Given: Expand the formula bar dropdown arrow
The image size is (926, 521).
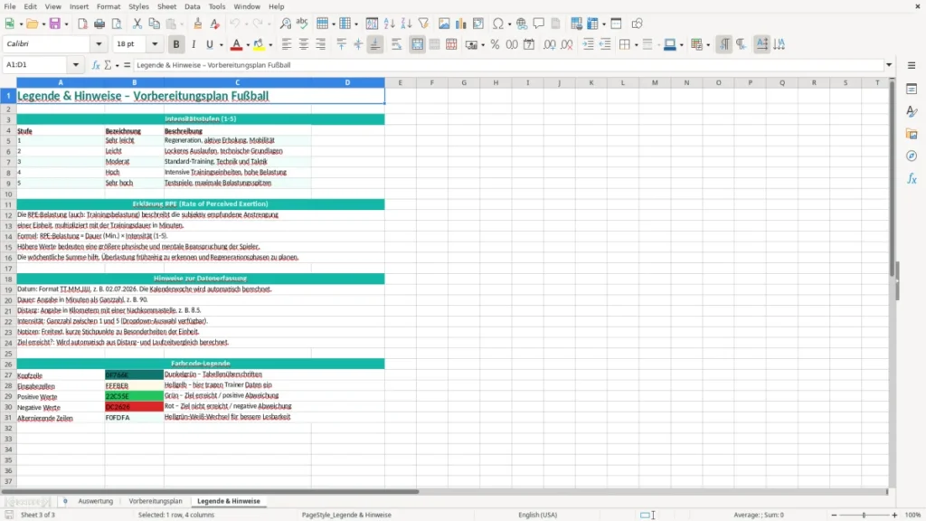Looking at the screenshot, I should click(889, 65).
